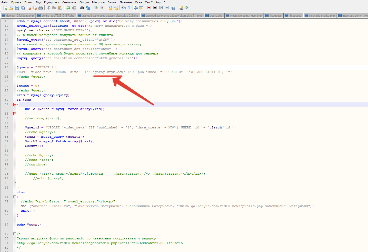The image size is (368, 252).
Task: Open the Кодировки menu
Action: point(52,2)
